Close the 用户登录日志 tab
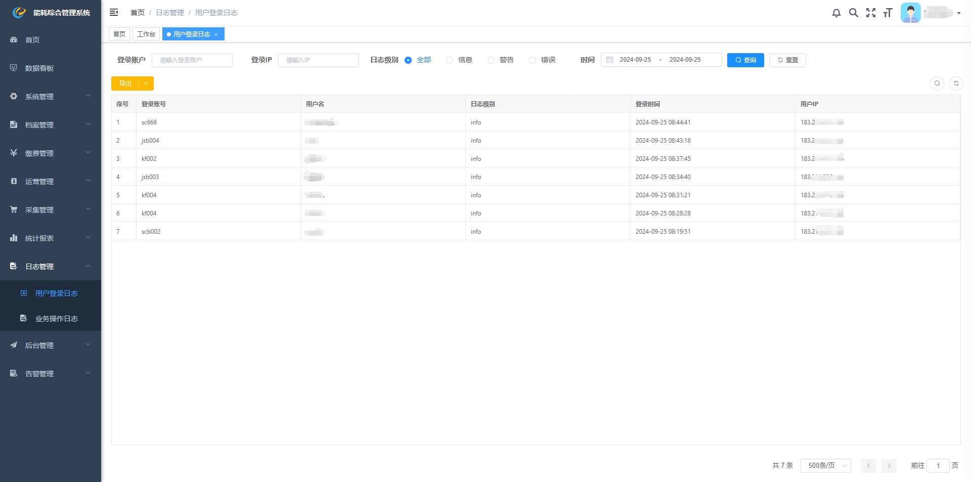Screen dimensions: 971x482 (x=216, y=34)
